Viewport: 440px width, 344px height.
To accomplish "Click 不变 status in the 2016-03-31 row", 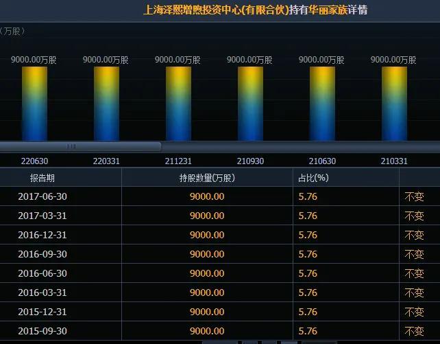I will [x=414, y=293].
